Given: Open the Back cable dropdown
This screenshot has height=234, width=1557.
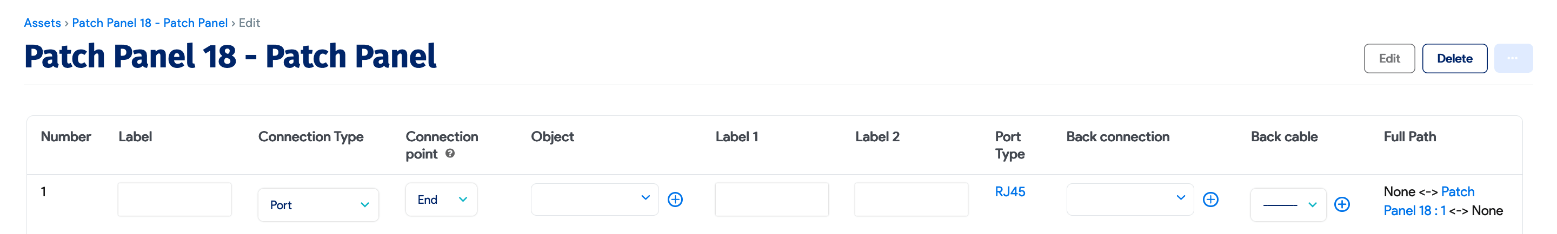Looking at the screenshot, I should tap(1287, 205).
